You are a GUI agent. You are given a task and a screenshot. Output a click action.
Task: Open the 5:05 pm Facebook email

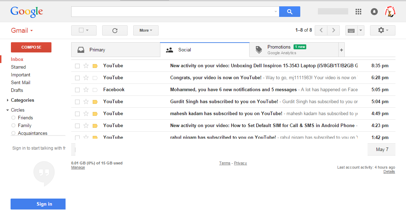233,89
